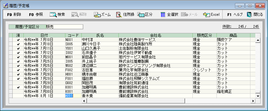Open the 区分 category tool
This screenshot has height=111, width=268.
145,14
